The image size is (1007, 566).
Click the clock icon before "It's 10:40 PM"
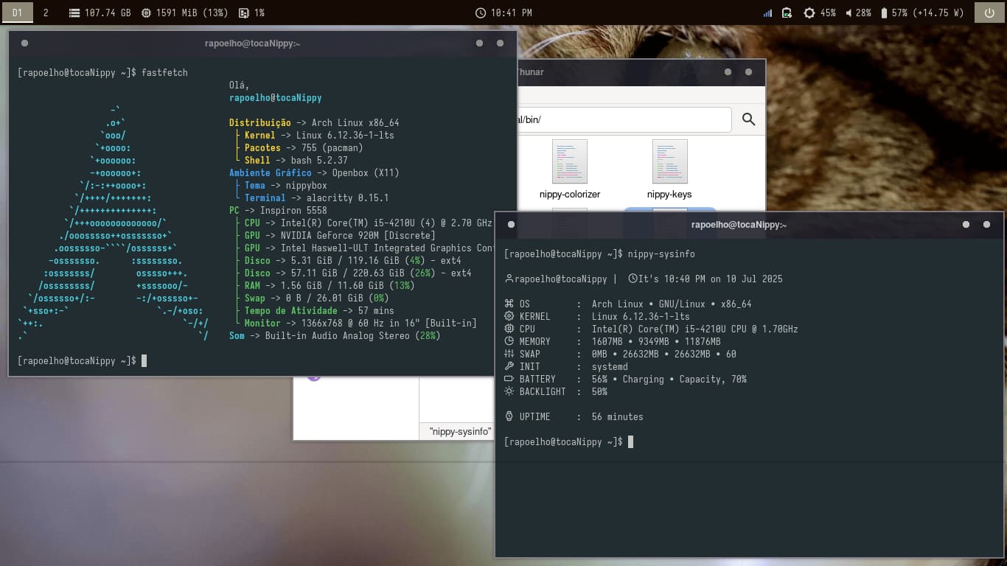tap(633, 279)
